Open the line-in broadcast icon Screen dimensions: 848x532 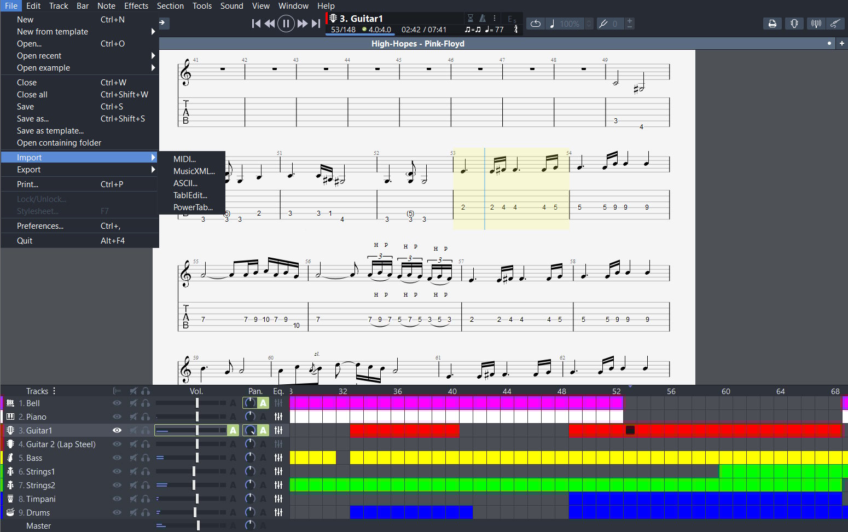tap(816, 24)
